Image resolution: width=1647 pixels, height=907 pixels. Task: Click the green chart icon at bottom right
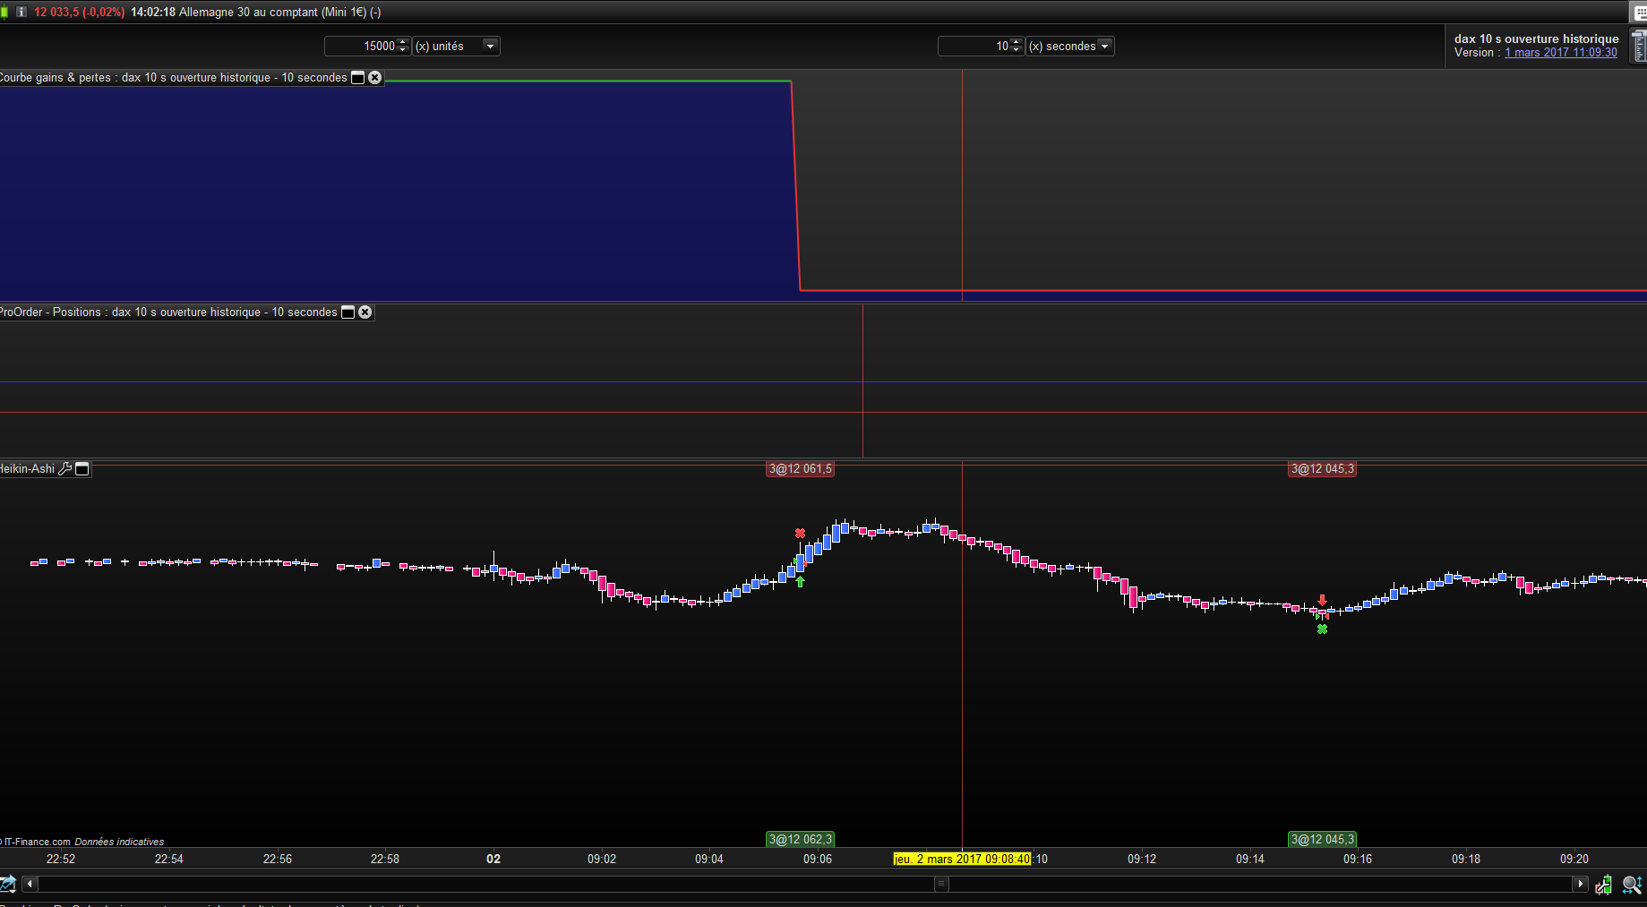coord(1603,885)
